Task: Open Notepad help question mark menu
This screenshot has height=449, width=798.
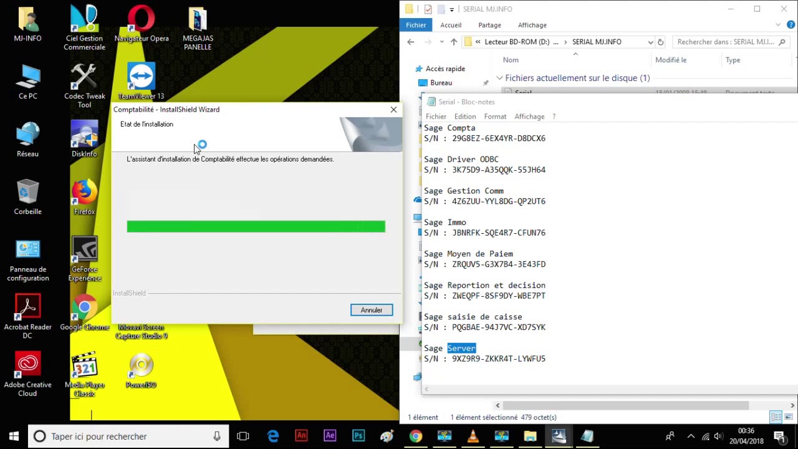Action: (x=554, y=117)
